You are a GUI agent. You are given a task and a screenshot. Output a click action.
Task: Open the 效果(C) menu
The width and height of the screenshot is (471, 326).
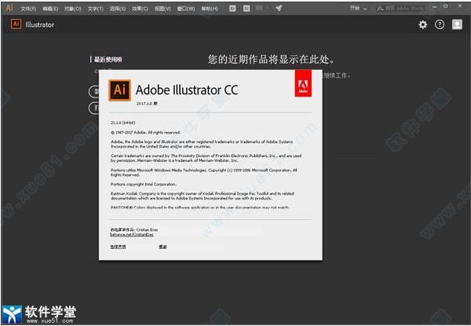(x=140, y=9)
